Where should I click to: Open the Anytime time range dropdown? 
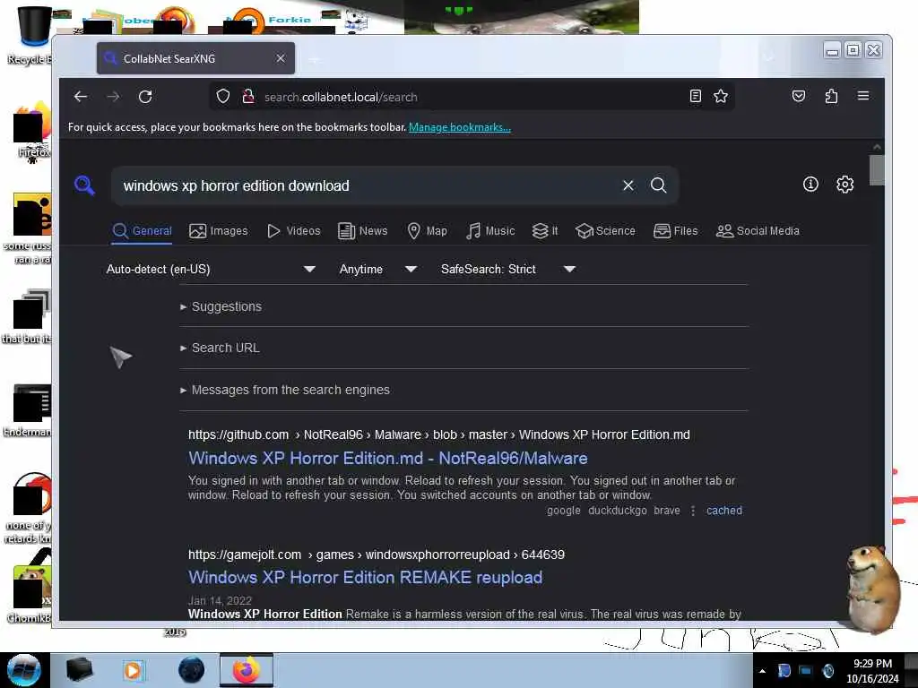[x=378, y=269]
